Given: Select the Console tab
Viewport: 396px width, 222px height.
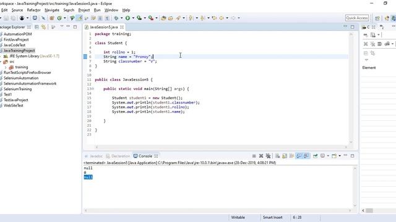Looking at the screenshot, I should coord(145,156).
